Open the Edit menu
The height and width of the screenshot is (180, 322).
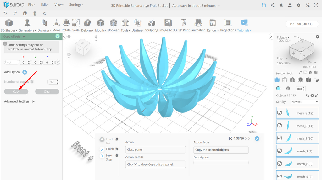click(45, 4)
